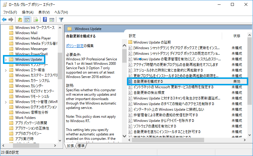Open the Help toolbar icon
253x156 pixels.
(x=45, y=19)
